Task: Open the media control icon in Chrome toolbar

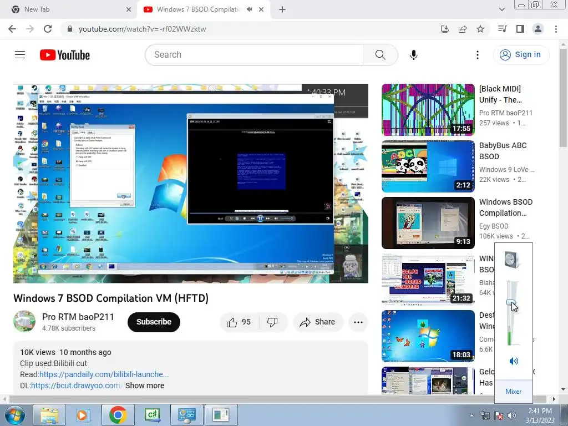Action: [x=502, y=29]
